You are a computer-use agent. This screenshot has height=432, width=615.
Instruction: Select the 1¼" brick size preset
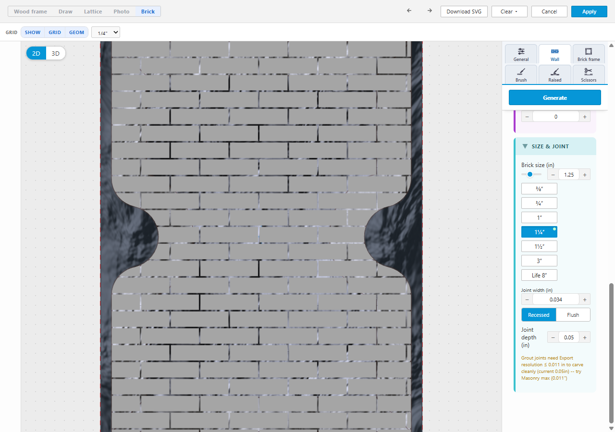(539, 232)
